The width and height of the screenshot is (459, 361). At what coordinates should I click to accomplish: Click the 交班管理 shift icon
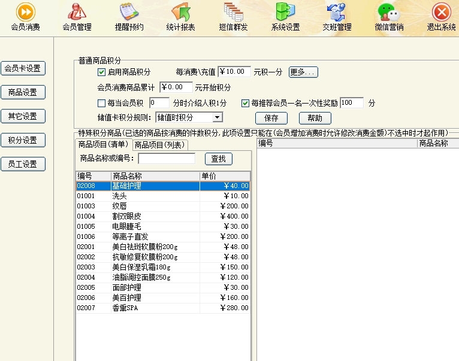337,12
